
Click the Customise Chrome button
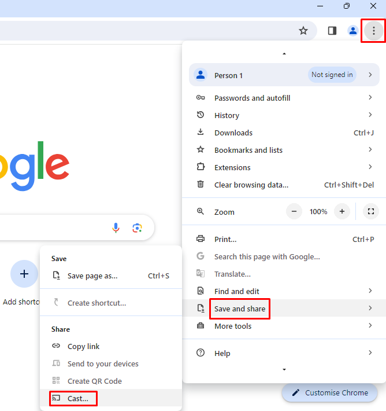pyautogui.click(x=329, y=392)
